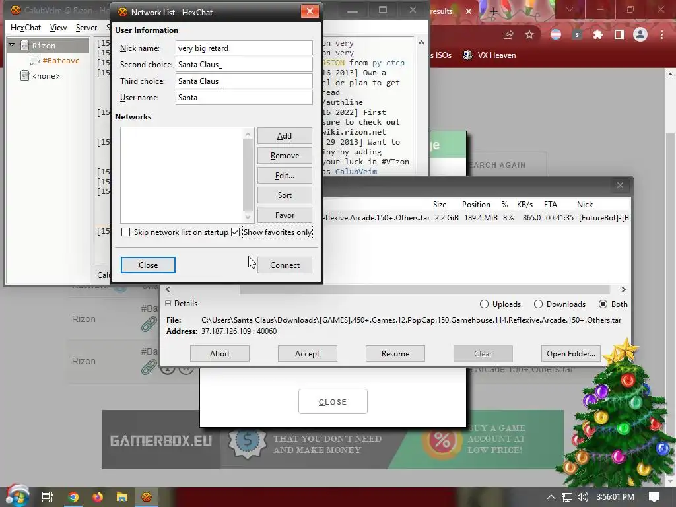676x507 pixels.
Task: Open Edit... in Network List
Action: coord(285,176)
